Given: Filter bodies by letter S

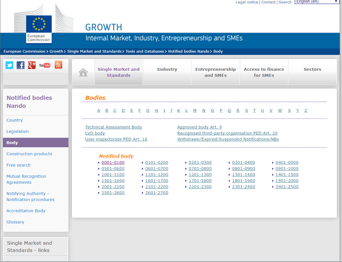Looking at the screenshot, I should tap(246, 111).
